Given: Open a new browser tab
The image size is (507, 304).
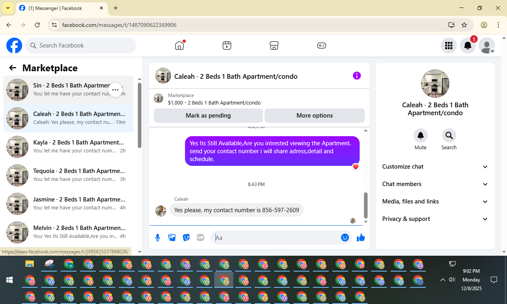Looking at the screenshot, I should (116, 8).
